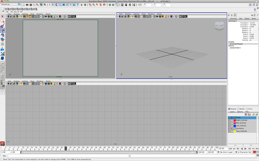Click the play forward button
Image resolution: width=259 pixels, height=161 pixels.
click(245, 149)
